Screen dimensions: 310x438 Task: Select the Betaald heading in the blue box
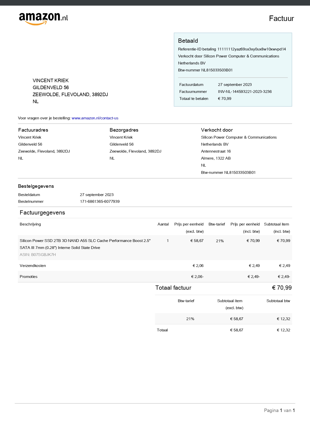pyautogui.click(x=188, y=41)
